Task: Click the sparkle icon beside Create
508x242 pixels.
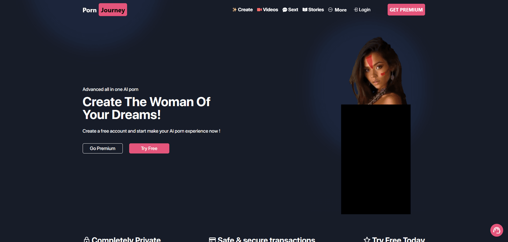Action: 234,10
